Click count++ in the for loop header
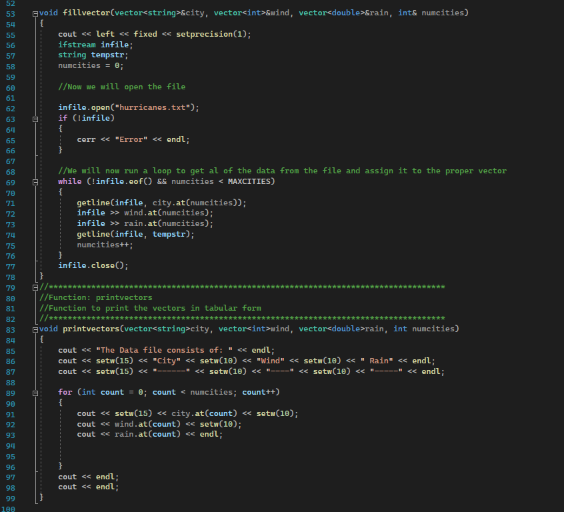This screenshot has width=564, height=512. click(259, 392)
